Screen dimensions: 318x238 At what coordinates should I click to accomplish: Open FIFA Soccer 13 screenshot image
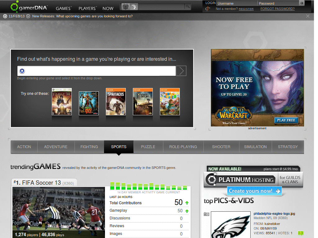(x=59, y=212)
